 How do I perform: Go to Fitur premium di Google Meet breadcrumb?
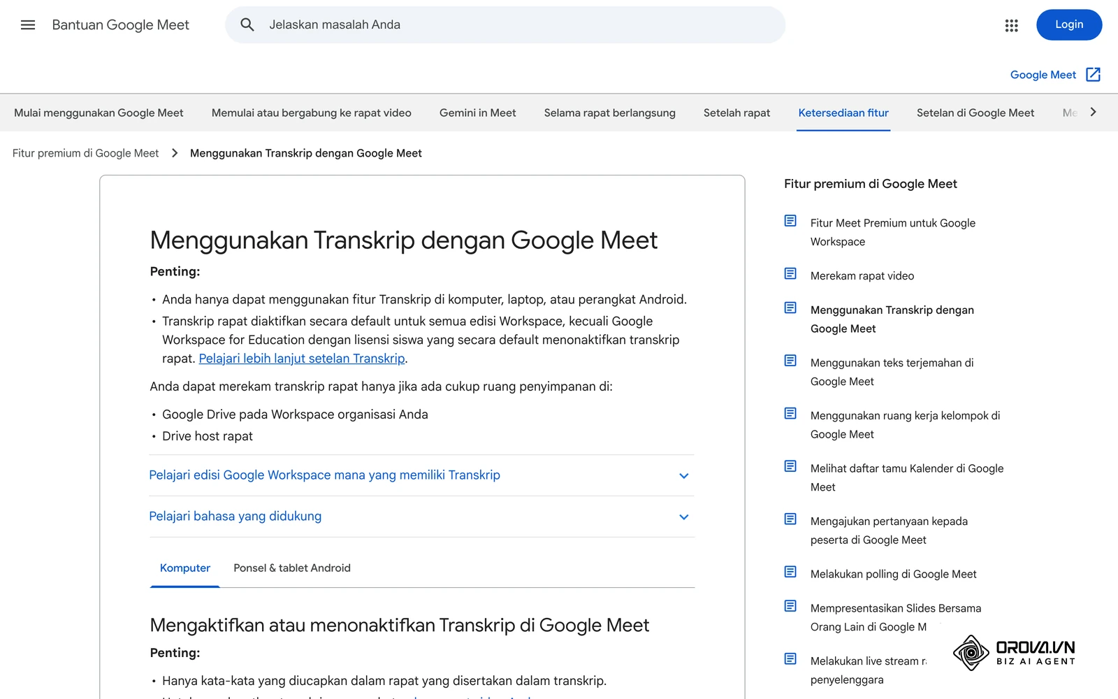[85, 153]
